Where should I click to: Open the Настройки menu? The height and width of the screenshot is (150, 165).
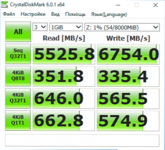[x=33, y=14]
